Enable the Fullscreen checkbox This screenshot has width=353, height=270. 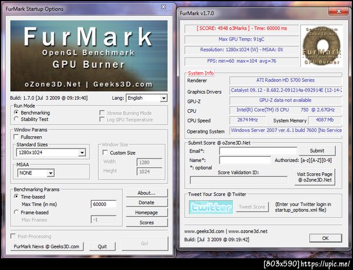(x=16, y=137)
